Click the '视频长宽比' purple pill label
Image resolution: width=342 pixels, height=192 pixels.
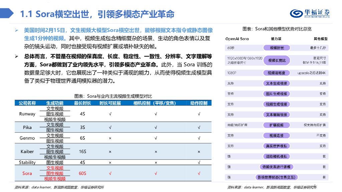click(277, 61)
